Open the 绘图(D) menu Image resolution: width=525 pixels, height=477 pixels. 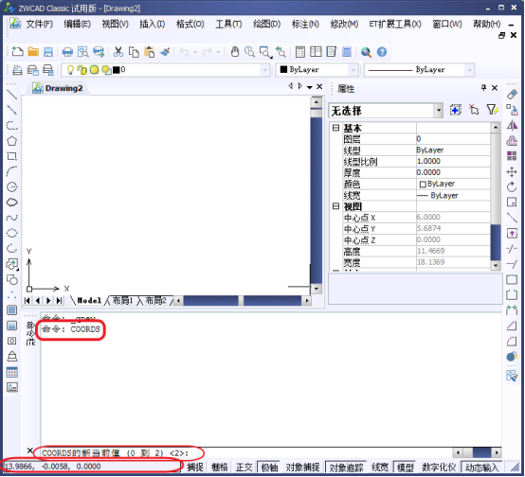tap(267, 24)
